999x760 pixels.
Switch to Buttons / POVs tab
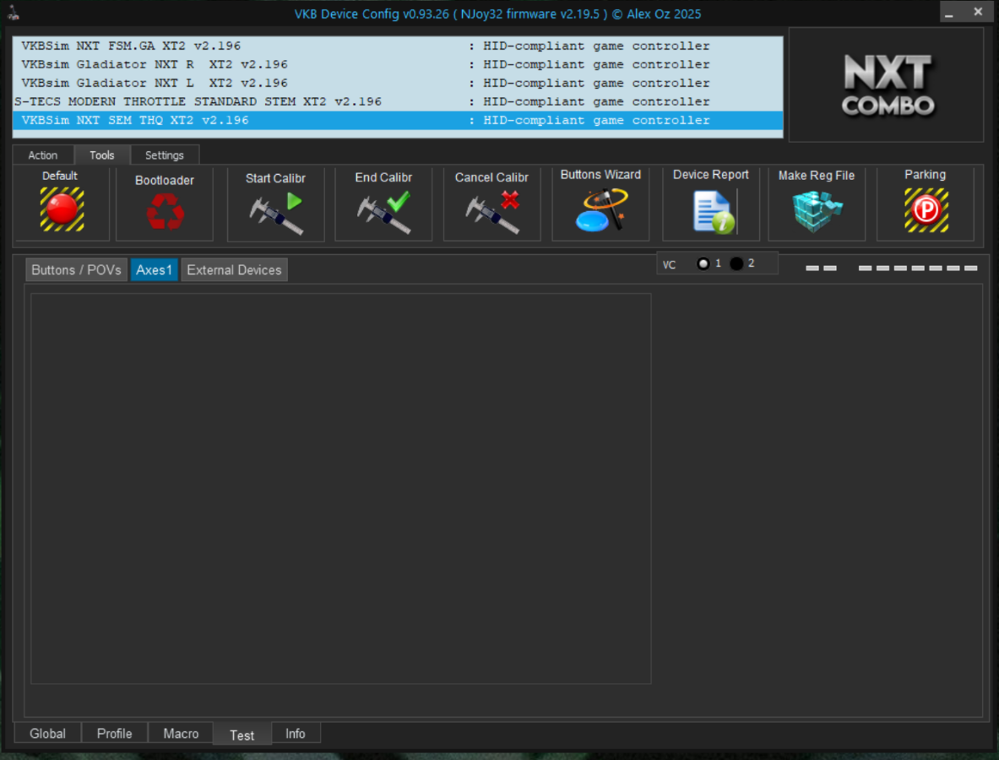(x=76, y=270)
